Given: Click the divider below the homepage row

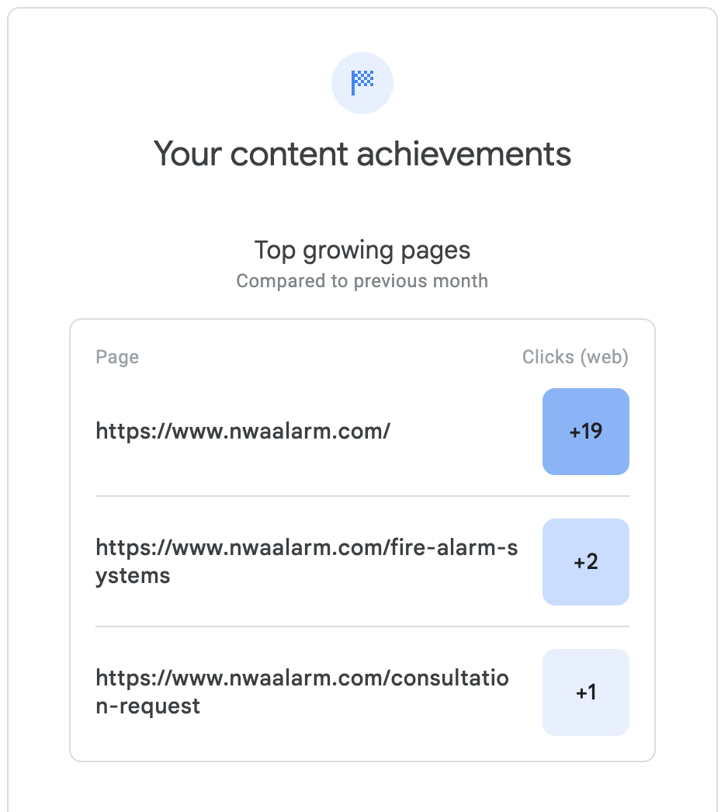Looking at the screenshot, I should (x=362, y=496).
